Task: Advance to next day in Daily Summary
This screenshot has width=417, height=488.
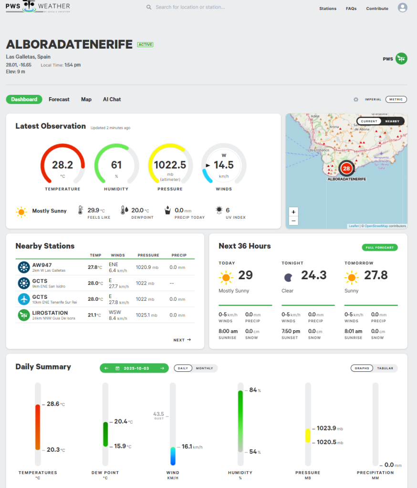Action: [163, 368]
